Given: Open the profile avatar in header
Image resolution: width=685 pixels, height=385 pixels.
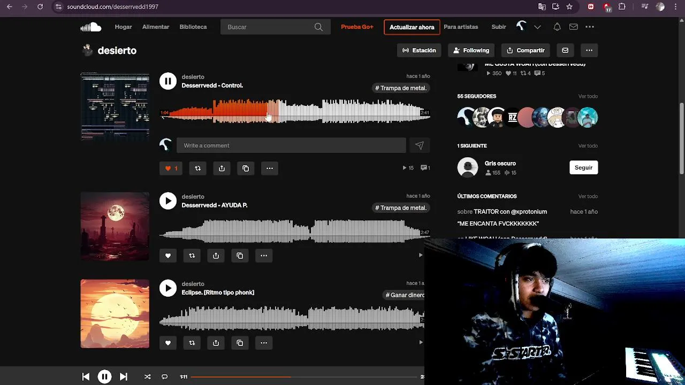Looking at the screenshot, I should pyautogui.click(x=521, y=26).
